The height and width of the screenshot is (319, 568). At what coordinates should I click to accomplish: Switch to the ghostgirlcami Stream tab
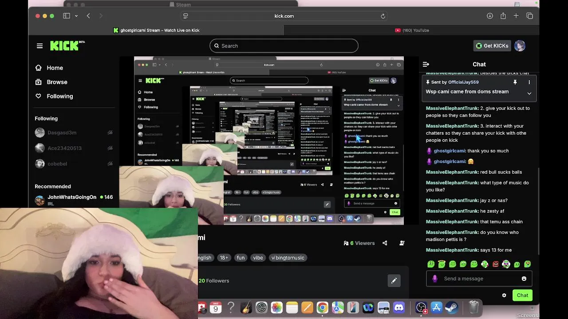click(x=156, y=30)
